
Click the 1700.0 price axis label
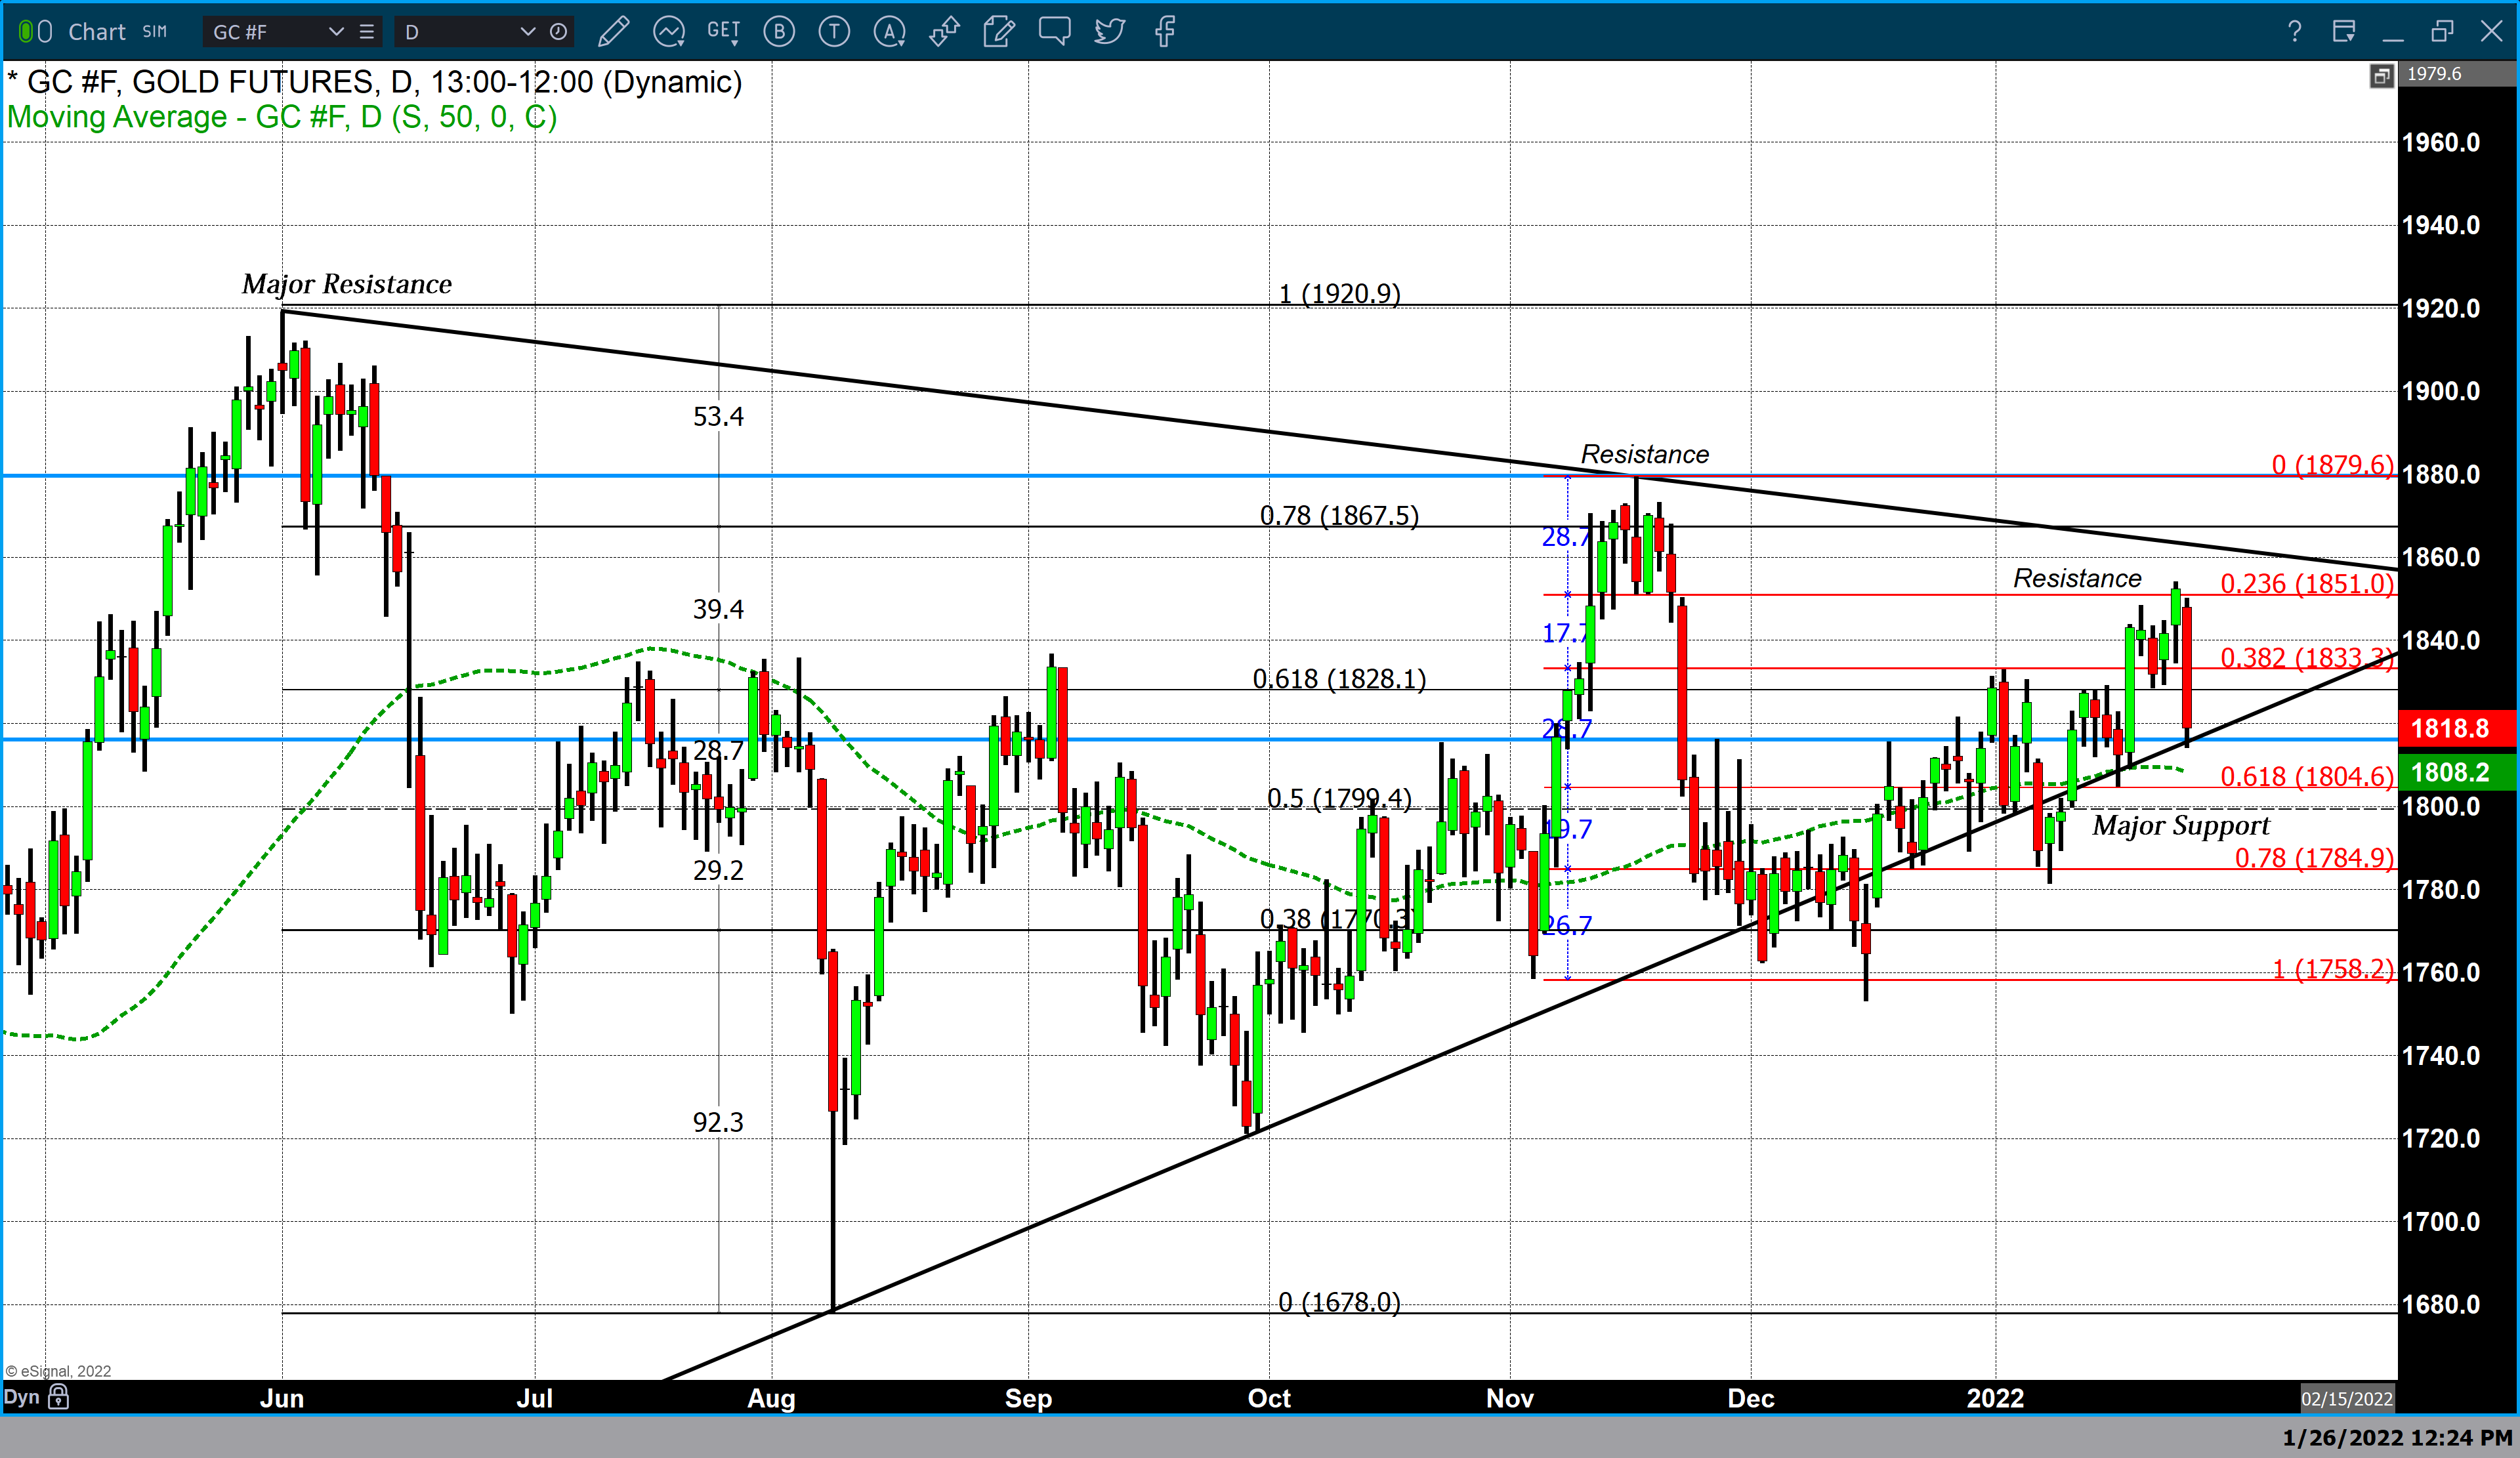[x=2441, y=1221]
